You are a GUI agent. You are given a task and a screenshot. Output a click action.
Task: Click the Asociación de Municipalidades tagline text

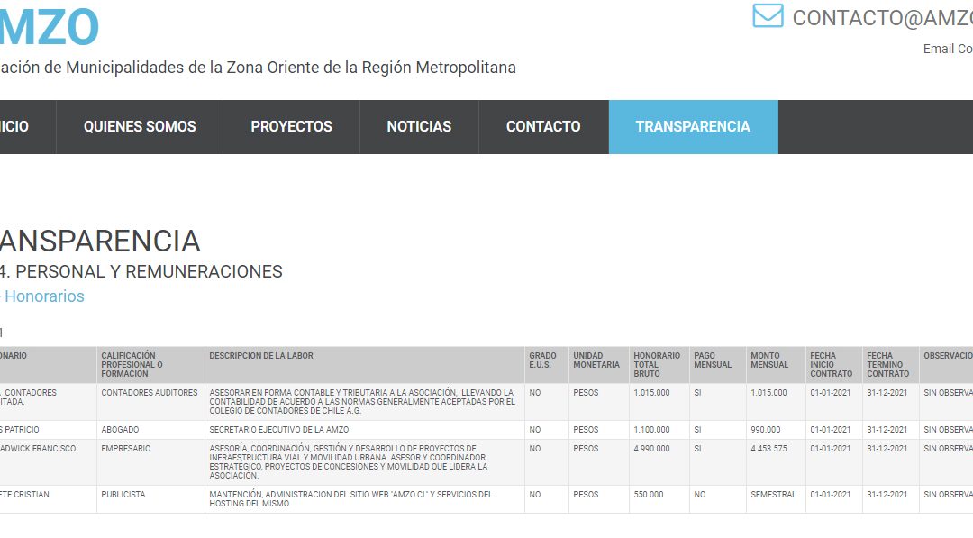[259, 67]
